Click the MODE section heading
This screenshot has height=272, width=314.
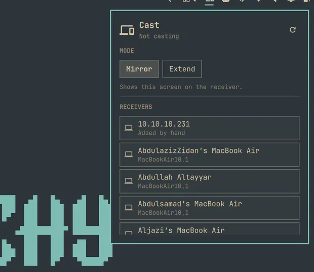coord(127,51)
